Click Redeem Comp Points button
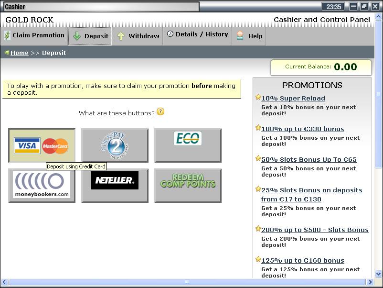 pyautogui.click(x=188, y=186)
